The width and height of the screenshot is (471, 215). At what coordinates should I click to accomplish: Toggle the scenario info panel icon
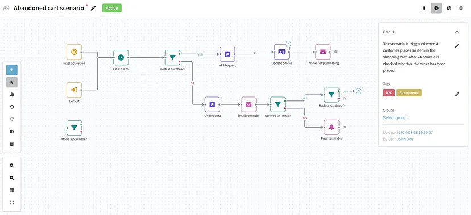coord(436,8)
